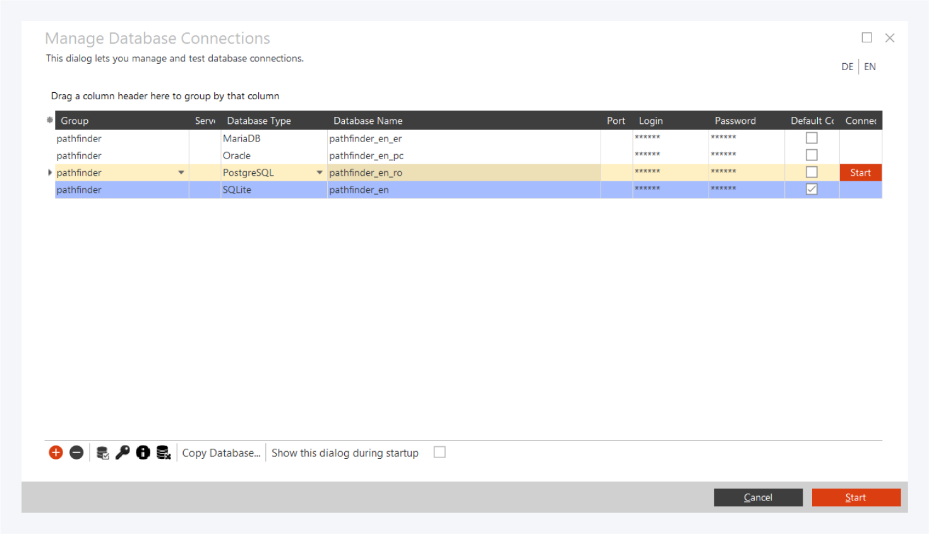The width and height of the screenshot is (929, 534).
Task: Open the Copy Database dialog
Action: click(220, 452)
